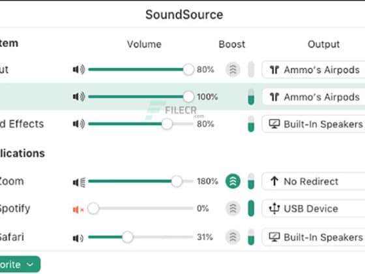
Task: Click the Output column header
Action: pyautogui.click(x=323, y=44)
